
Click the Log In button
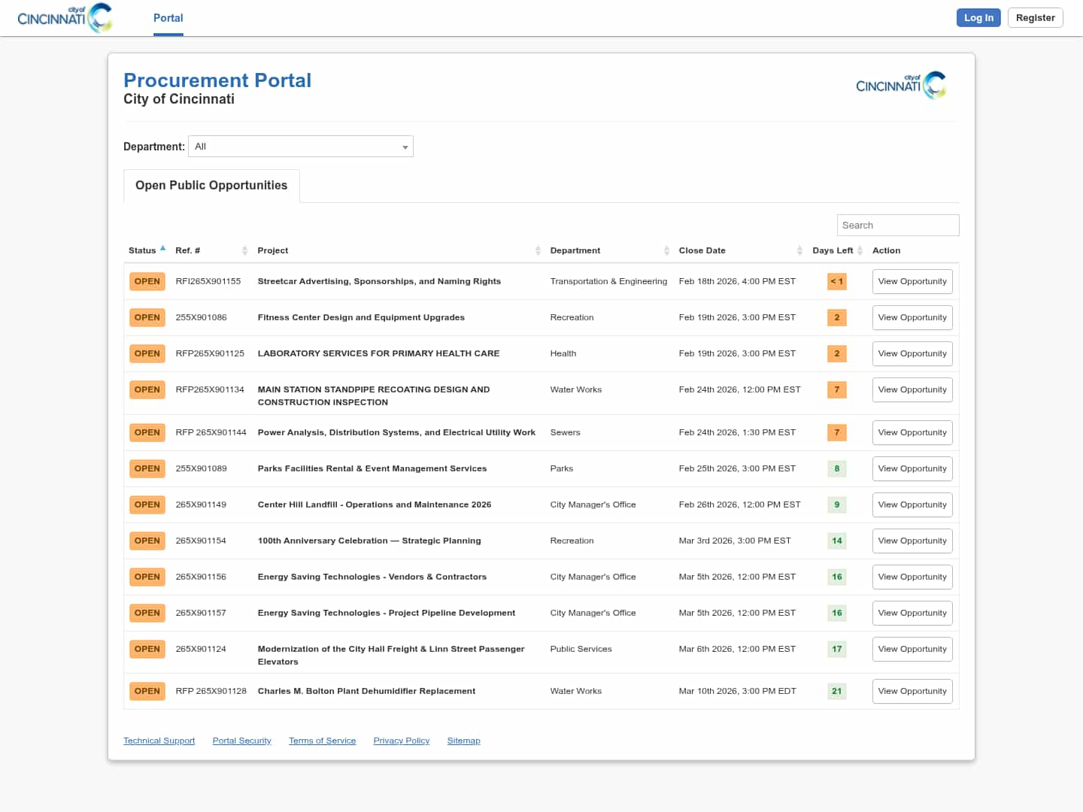tap(978, 18)
